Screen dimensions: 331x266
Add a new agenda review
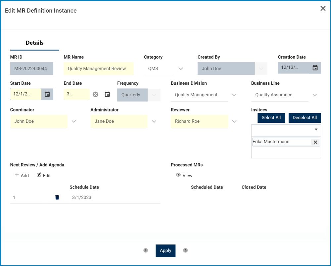(22, 175)
